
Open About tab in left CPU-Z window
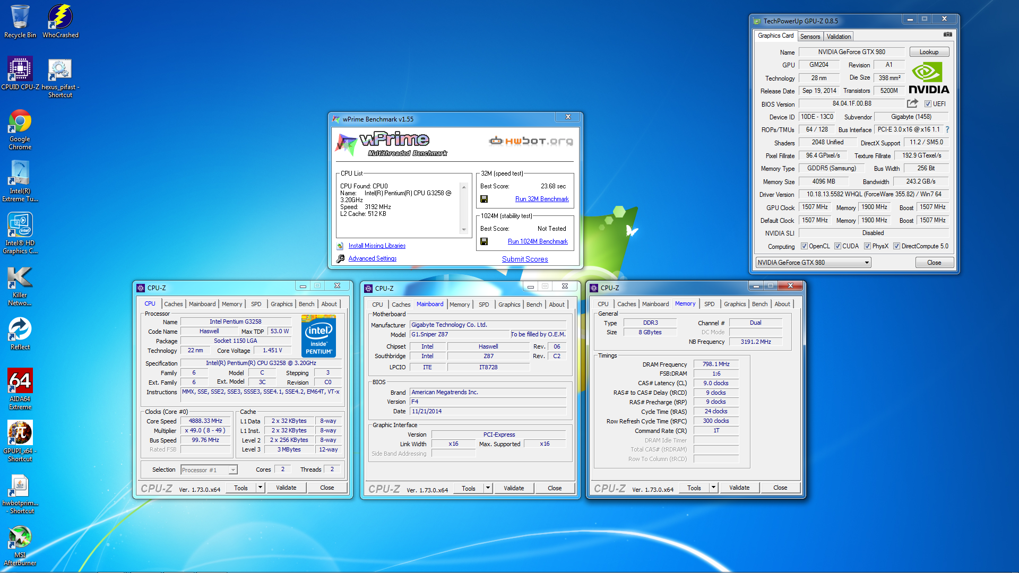coord(329,304)
